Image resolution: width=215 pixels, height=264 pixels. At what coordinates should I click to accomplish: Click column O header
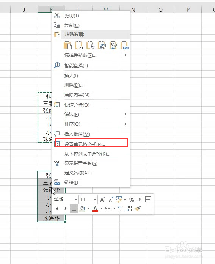point(161,9)
